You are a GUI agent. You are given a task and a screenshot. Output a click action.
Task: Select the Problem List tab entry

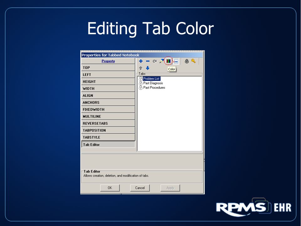(x=151, y=78)
